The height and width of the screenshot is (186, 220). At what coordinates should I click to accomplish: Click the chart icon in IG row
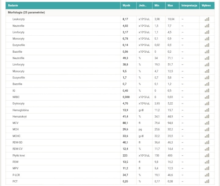tap(207, 90)
